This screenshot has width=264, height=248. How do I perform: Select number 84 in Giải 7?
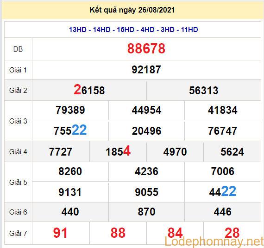(175, 233)
